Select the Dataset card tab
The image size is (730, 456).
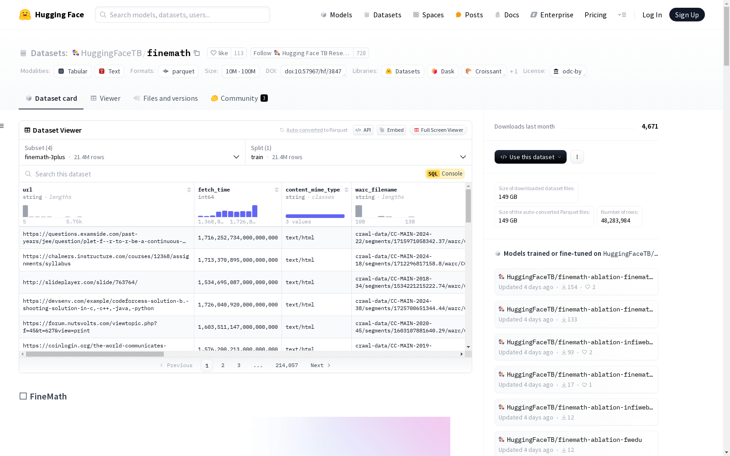[51, 98]
